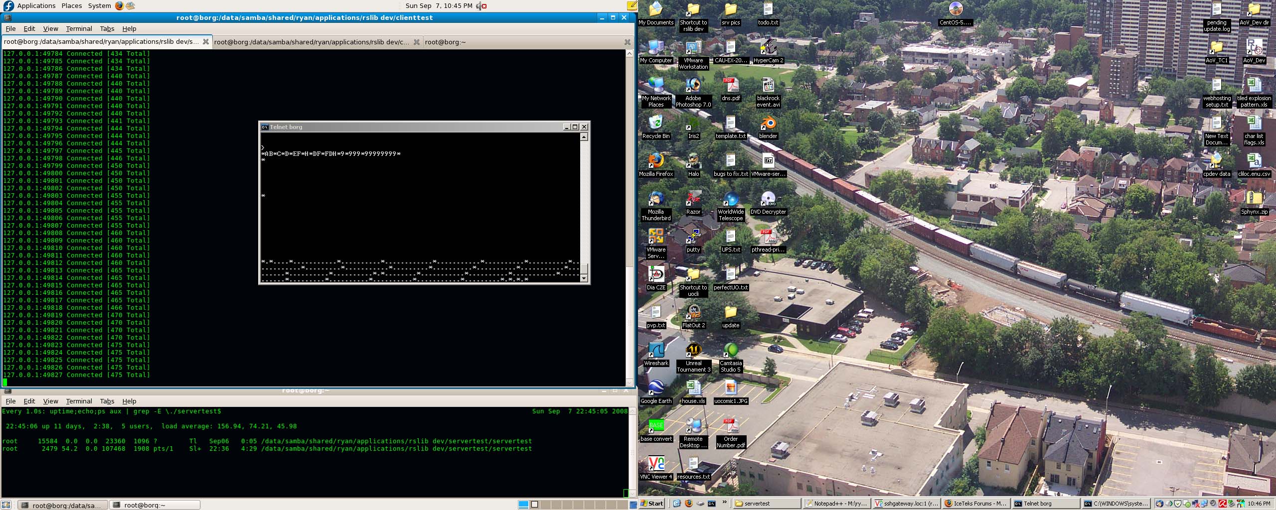Image resolution: width=1276 pixels, height=510 pixels.
Task: Open the Places menu in GNOME panel
Action: coord(72,5)
